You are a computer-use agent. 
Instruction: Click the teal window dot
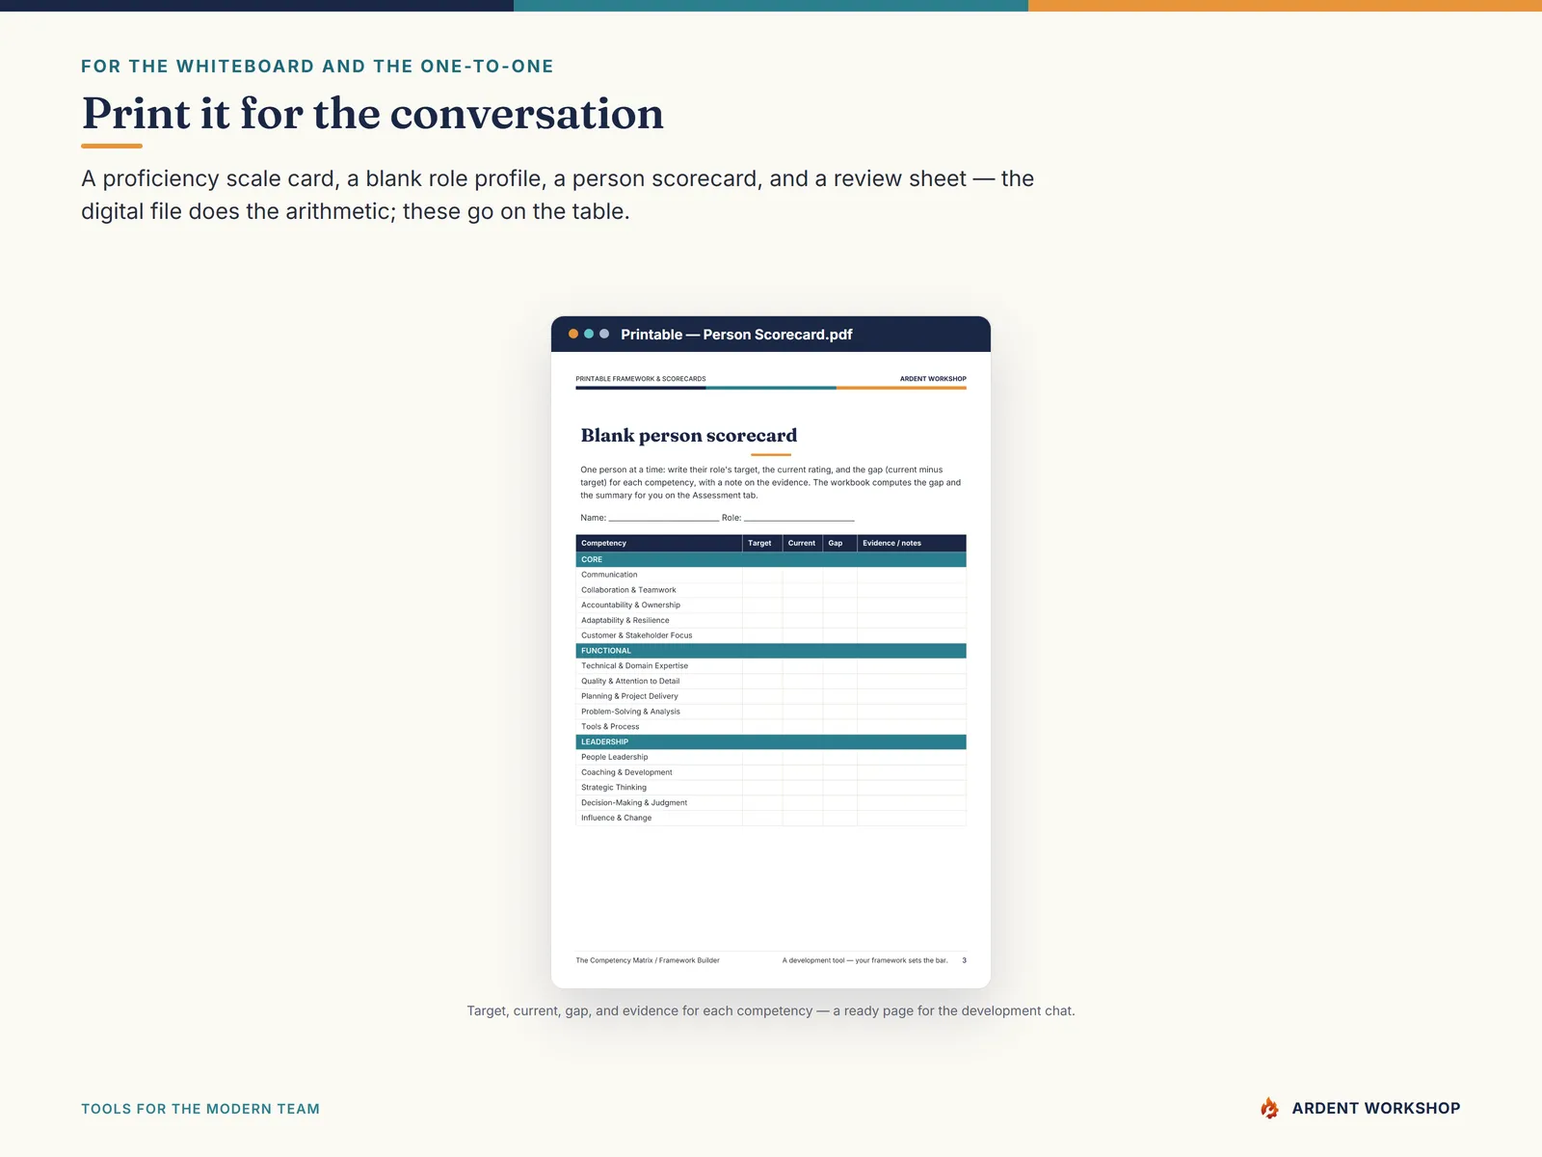(589, 334)
